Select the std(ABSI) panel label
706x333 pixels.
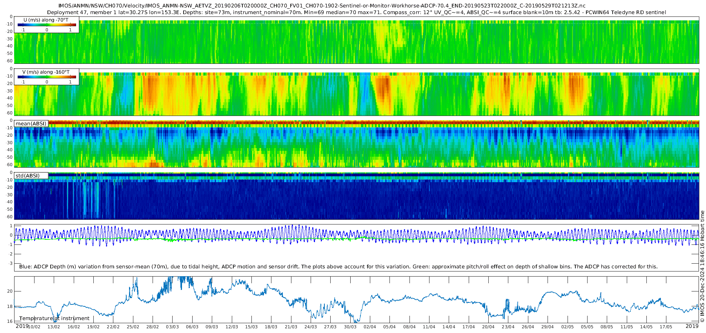[27, 176]
